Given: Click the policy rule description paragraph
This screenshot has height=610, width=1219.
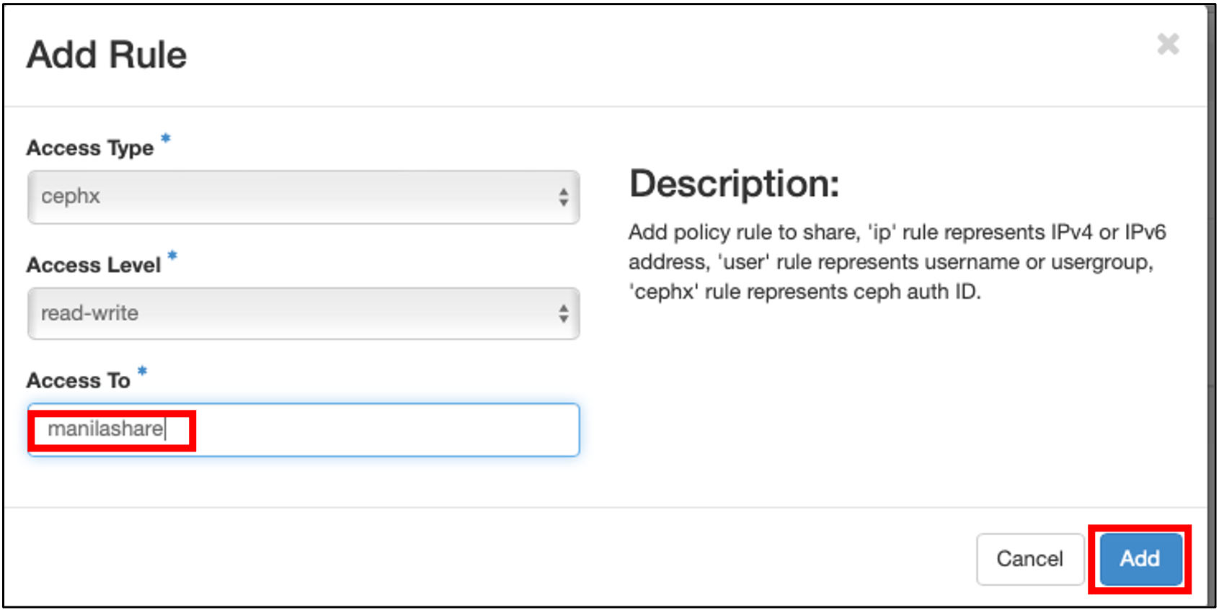Looking at the screenshot, I should point(896,262).
